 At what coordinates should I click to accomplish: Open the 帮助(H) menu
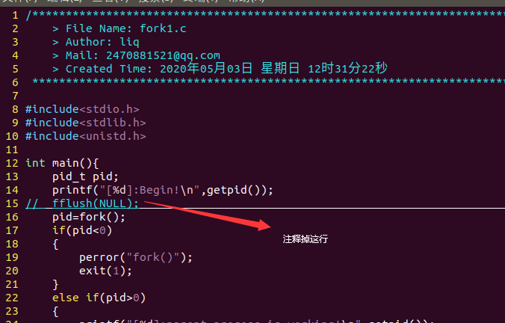[x=246, y=1]
